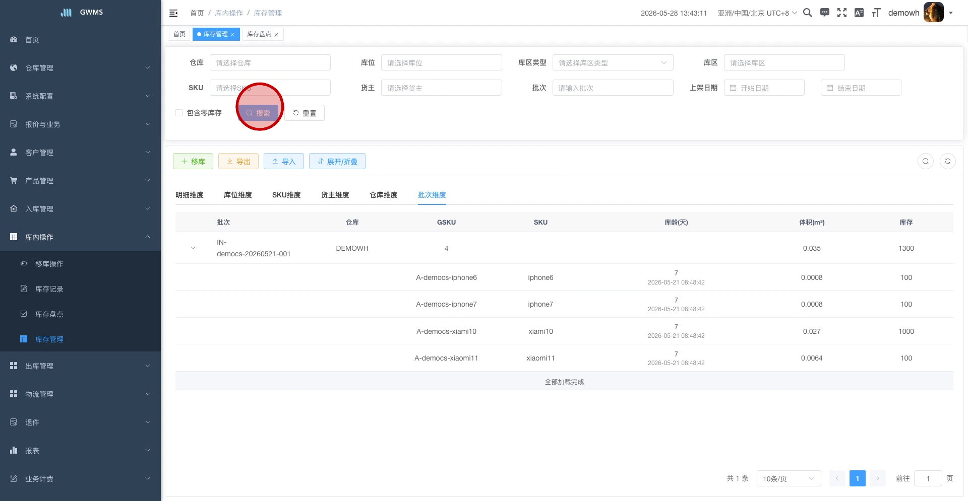Switch to the 货主维度 tab
Screen dimensions: 968x501
[335, 195]
